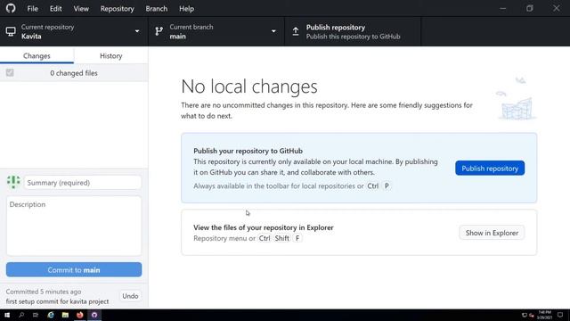The height and width of the screenshot is (321, 570).
Task: Click the Commit to main button
Action: click(74, 269)
